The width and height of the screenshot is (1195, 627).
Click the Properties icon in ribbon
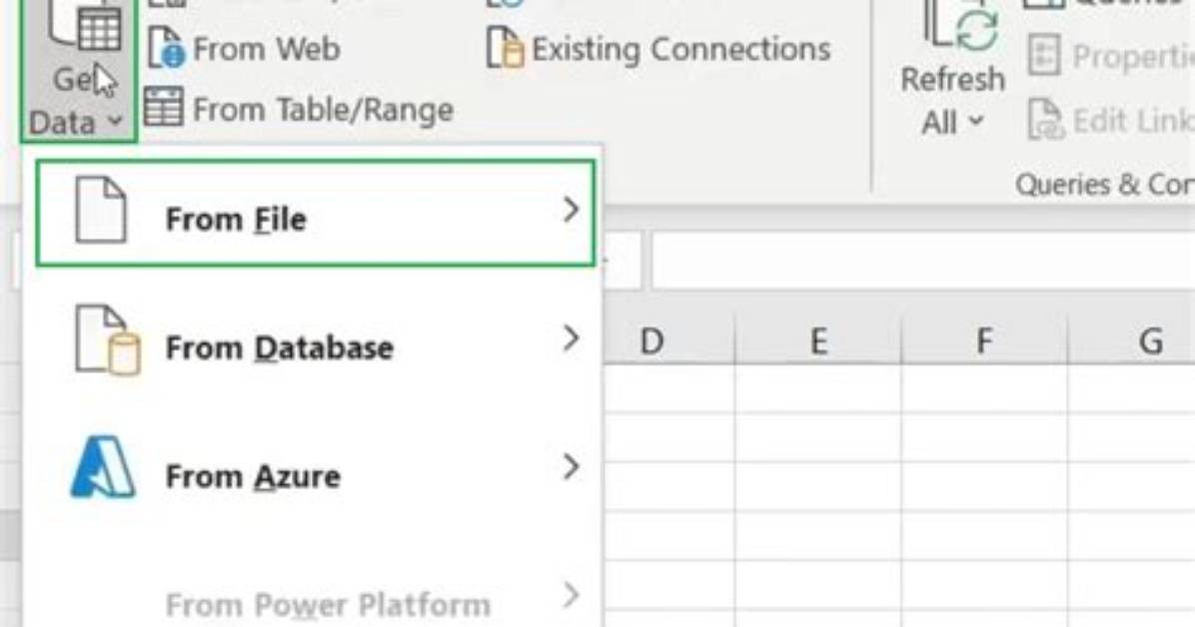[x=1043, y=55]
